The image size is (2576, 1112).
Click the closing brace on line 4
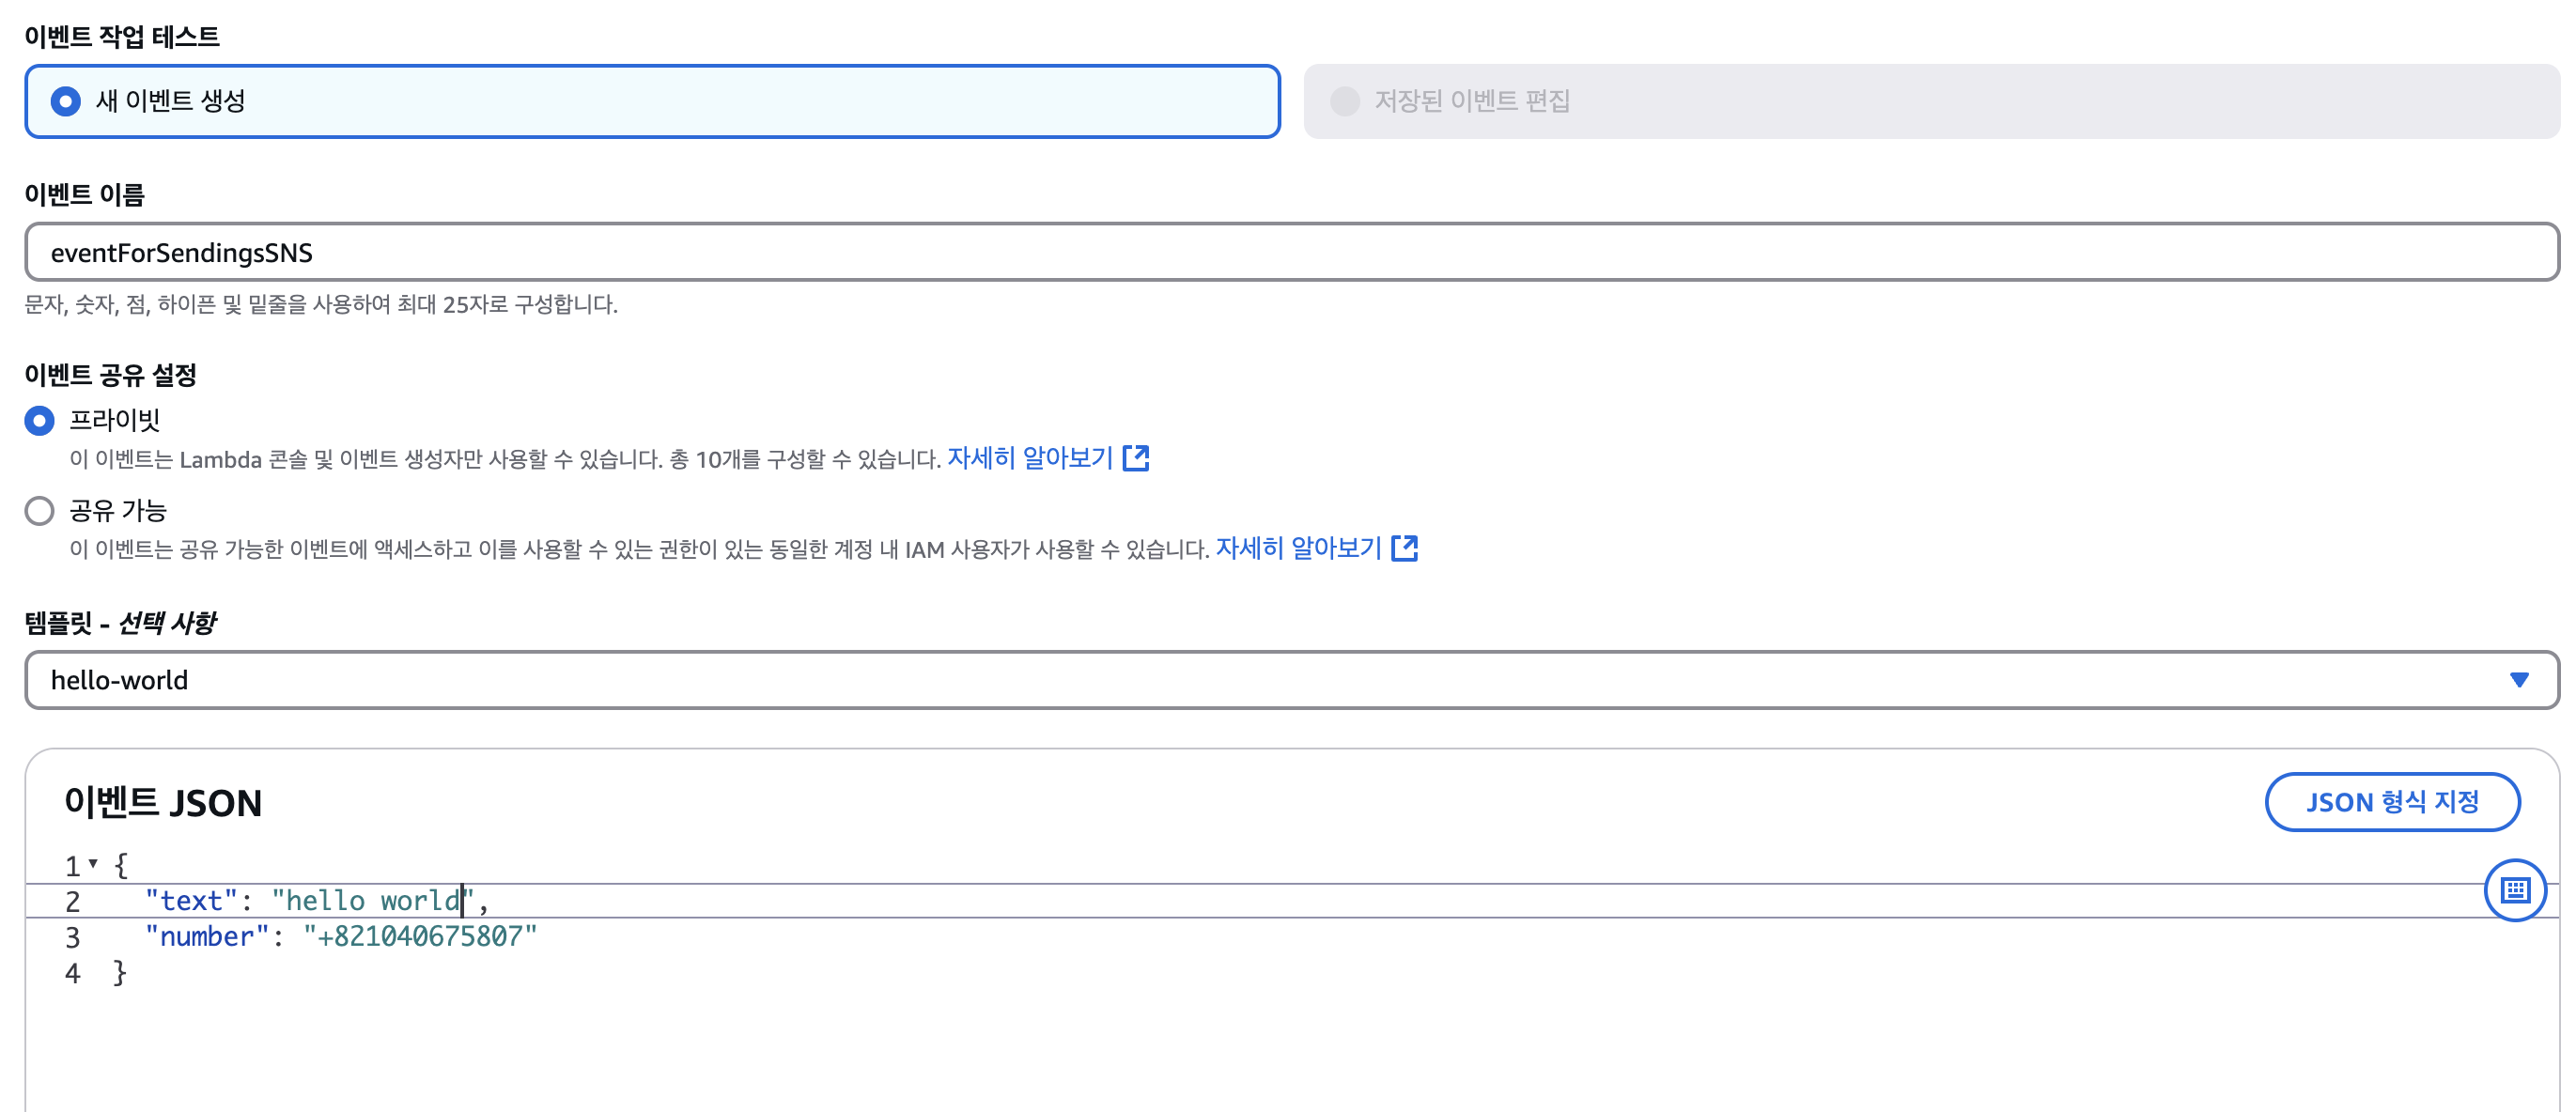click(x=120, y=972)
